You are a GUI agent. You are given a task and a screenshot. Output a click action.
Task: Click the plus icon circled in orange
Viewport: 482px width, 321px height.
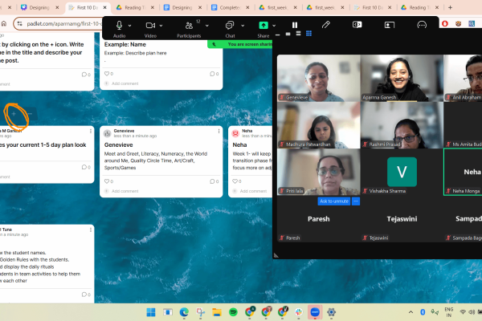coord(17,116)
